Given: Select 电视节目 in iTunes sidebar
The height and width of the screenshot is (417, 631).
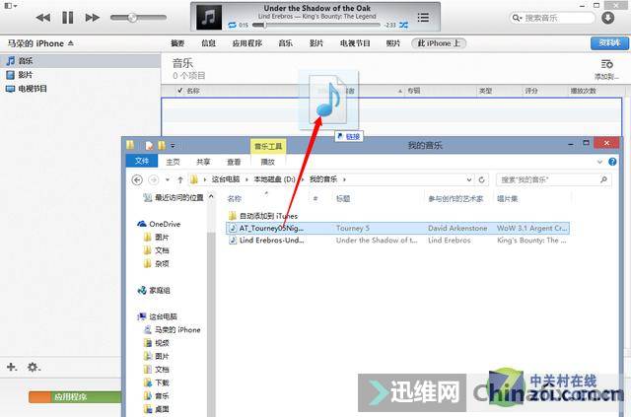Looking at the screenshot, I should (33, 88).
